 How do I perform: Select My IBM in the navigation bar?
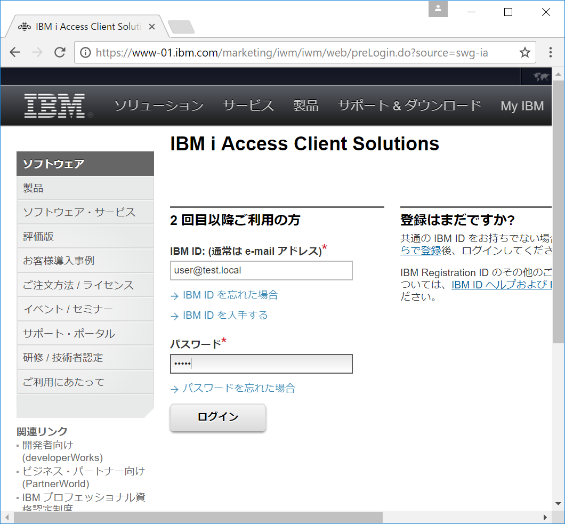click(521, 106)
